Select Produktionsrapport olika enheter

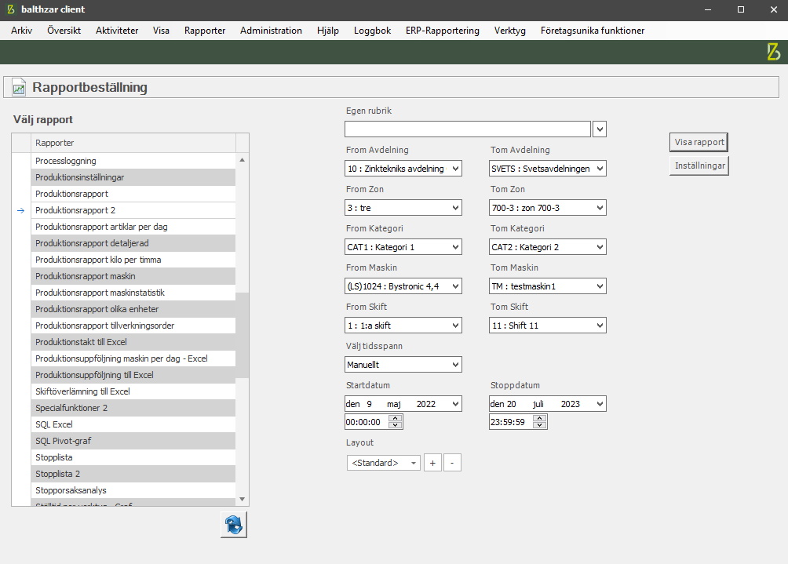pos(133,309)
